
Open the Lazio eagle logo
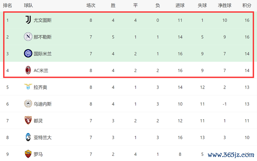coord(28,87)
